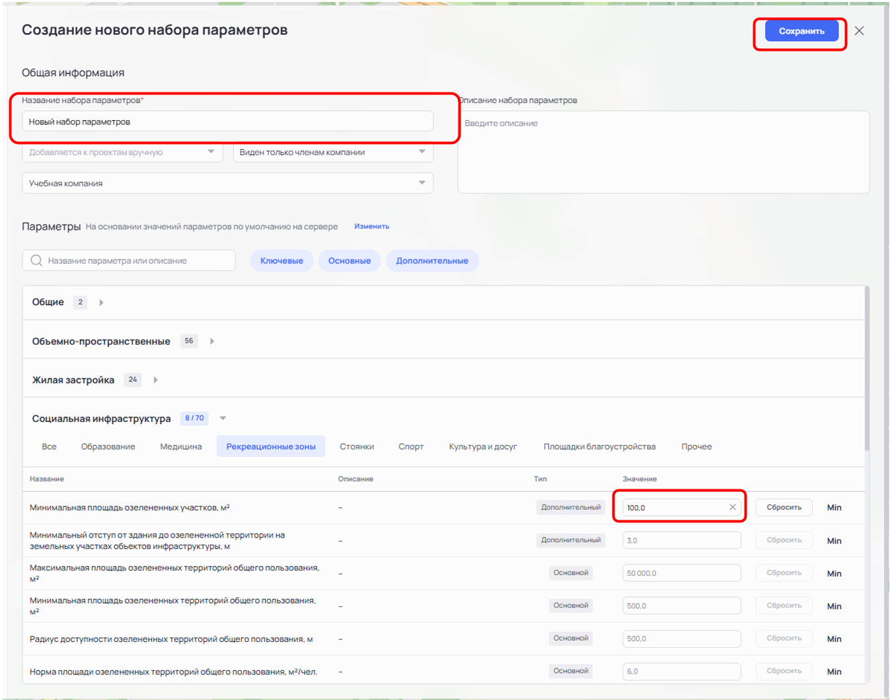Toggle the Основные filter chip
The height and width of the screenshot is (700, 890).
[350, 261]
